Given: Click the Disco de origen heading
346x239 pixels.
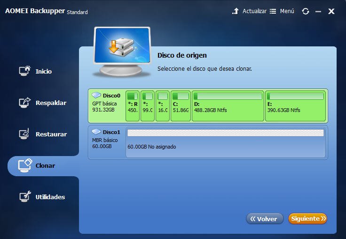Looking at the screenshot, I should pos(182,55).
